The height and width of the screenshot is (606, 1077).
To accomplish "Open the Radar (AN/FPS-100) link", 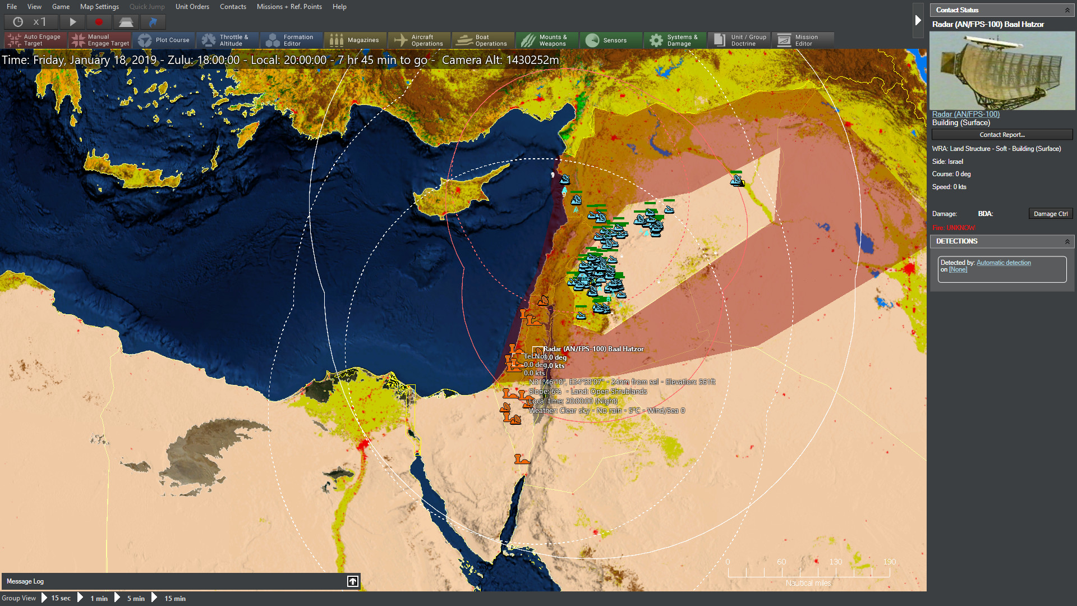I will tap(965, 114).
